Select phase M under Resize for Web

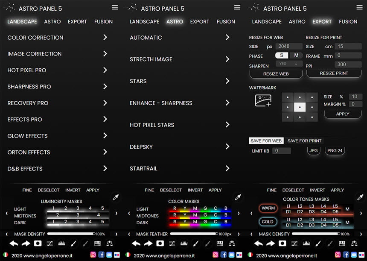click(296, 55)
